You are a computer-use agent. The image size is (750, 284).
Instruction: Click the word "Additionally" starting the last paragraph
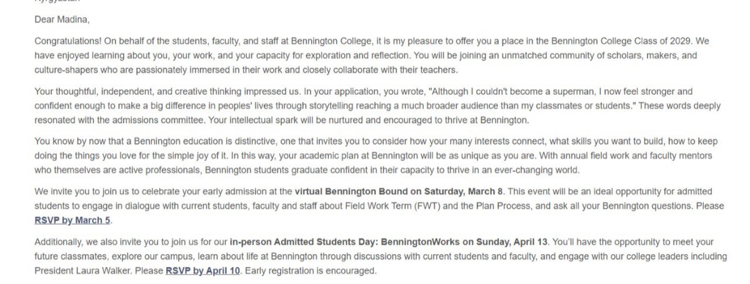click(x=58, y=241)
